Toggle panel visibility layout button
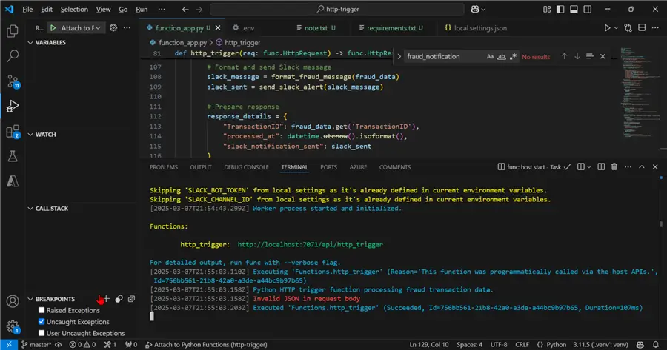667x350 pixels. (574, 10)
